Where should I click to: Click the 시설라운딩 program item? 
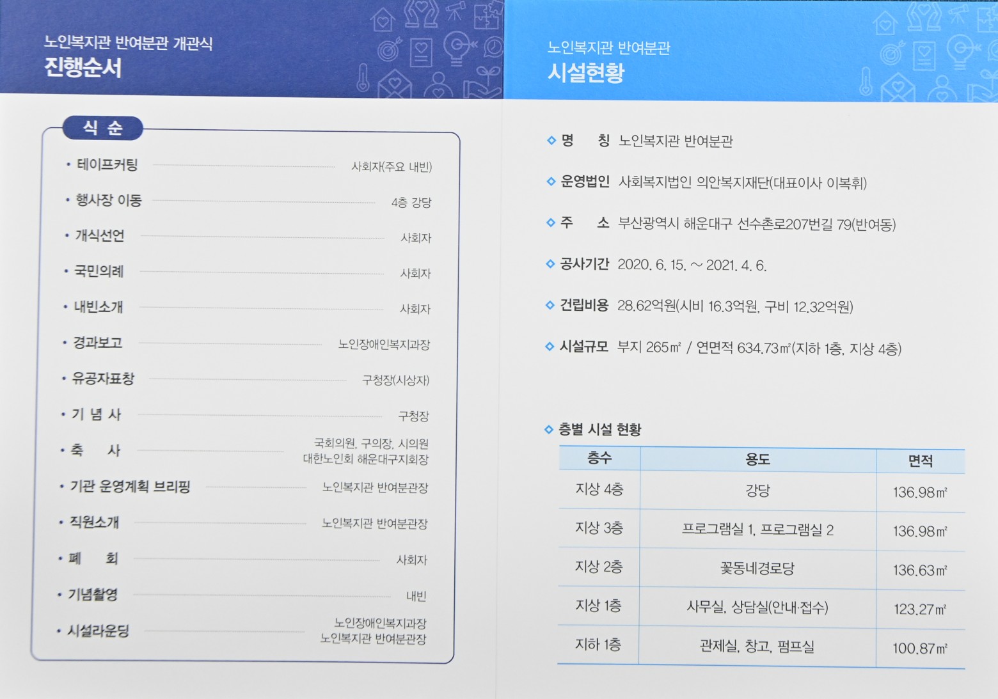[98, 631]
